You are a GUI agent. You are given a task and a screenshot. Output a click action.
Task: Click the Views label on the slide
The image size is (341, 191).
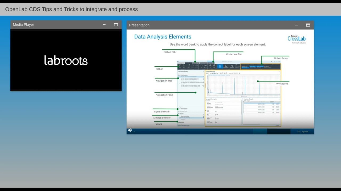pyautogui.click(x=159, y=124)
